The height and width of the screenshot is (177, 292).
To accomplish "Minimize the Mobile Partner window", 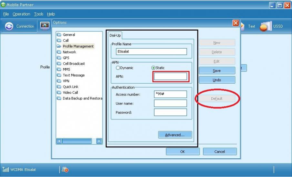I will 272,5.
